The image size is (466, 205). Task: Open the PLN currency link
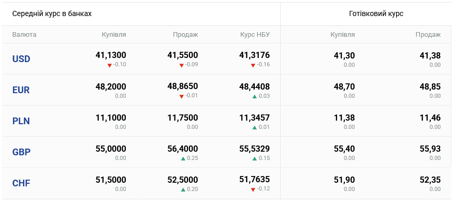pyautogui.click(x=21, y=121)
